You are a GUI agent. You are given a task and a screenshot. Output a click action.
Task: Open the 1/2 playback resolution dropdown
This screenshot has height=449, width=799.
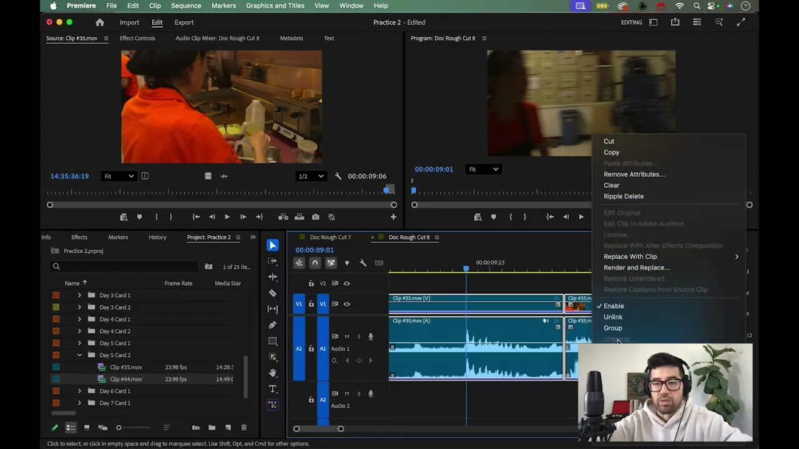pos(311,176)
